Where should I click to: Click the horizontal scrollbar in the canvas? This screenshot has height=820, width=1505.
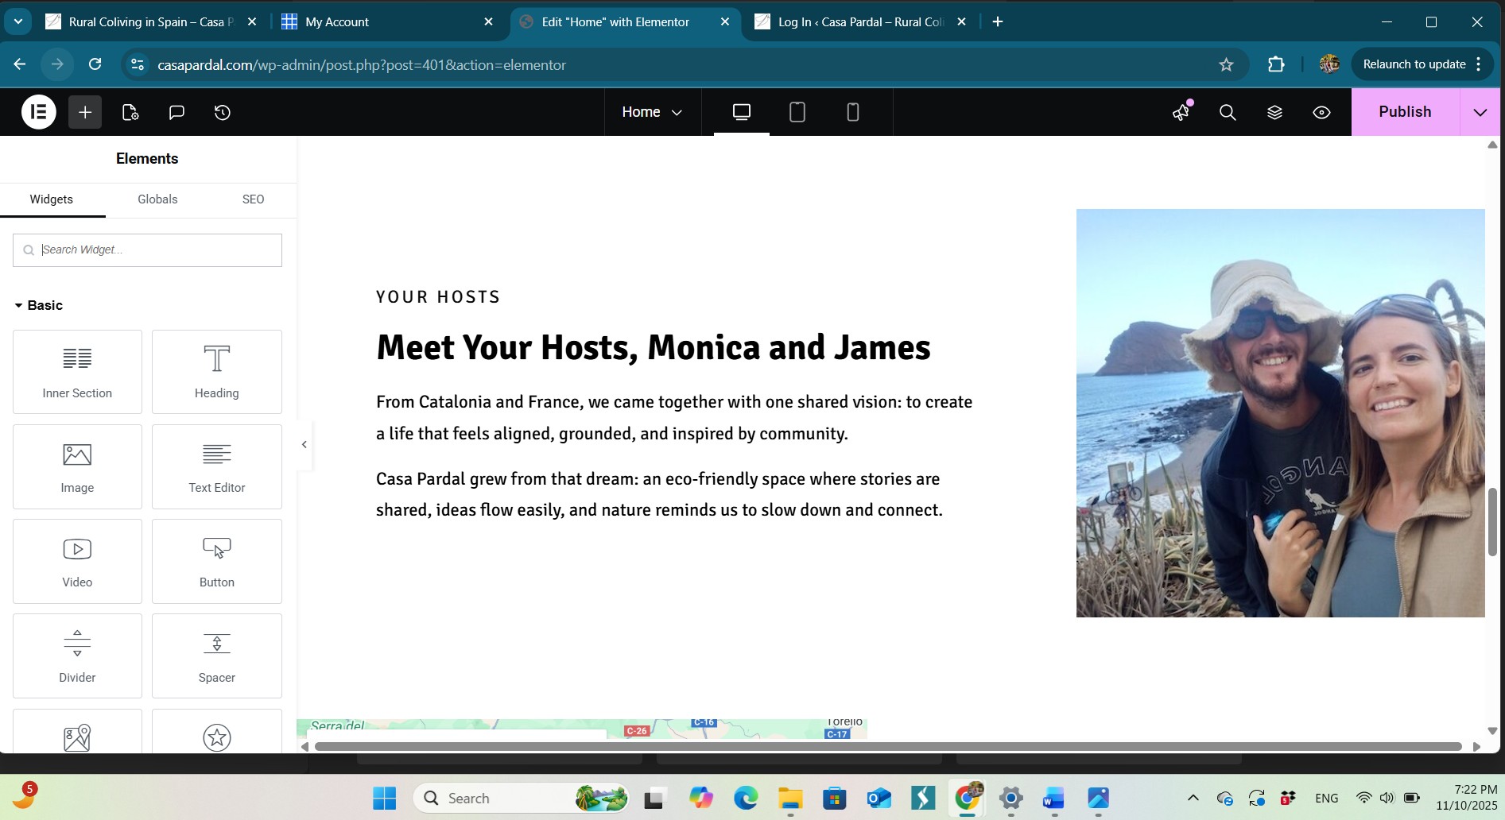887,746
